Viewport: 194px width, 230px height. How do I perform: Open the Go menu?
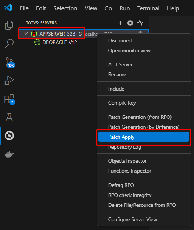coord(108,8)
